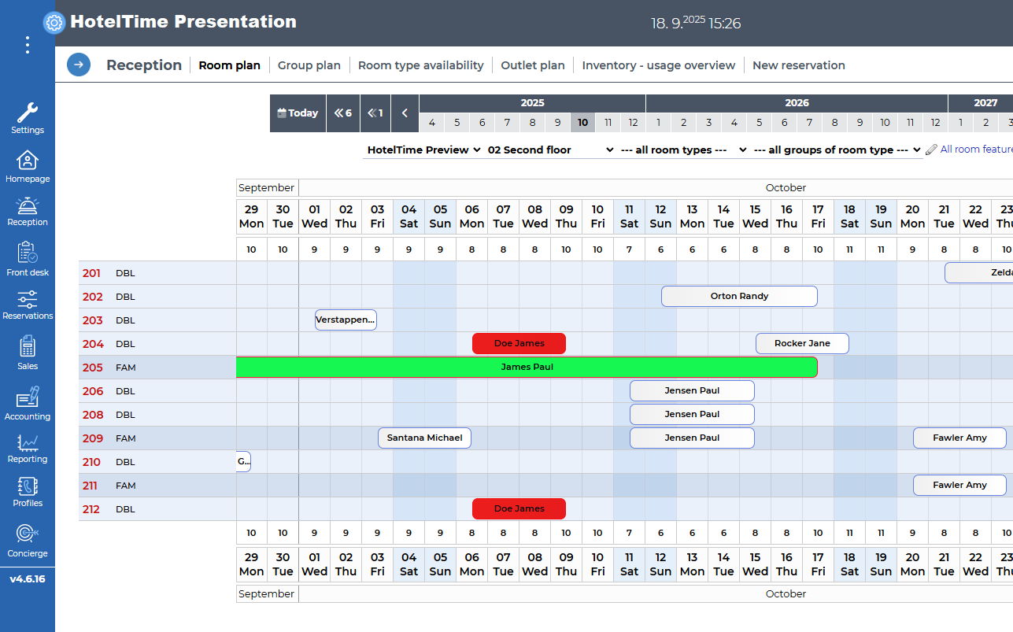Click the Today button
Viewport: 1013px width, 632px height.
click(298, 113)
